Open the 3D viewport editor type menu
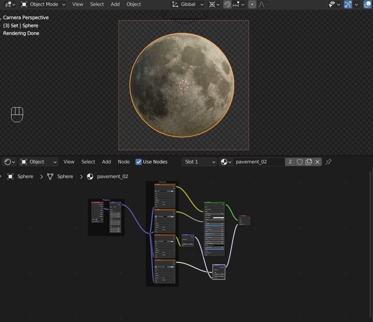 [x=10, y=4]
